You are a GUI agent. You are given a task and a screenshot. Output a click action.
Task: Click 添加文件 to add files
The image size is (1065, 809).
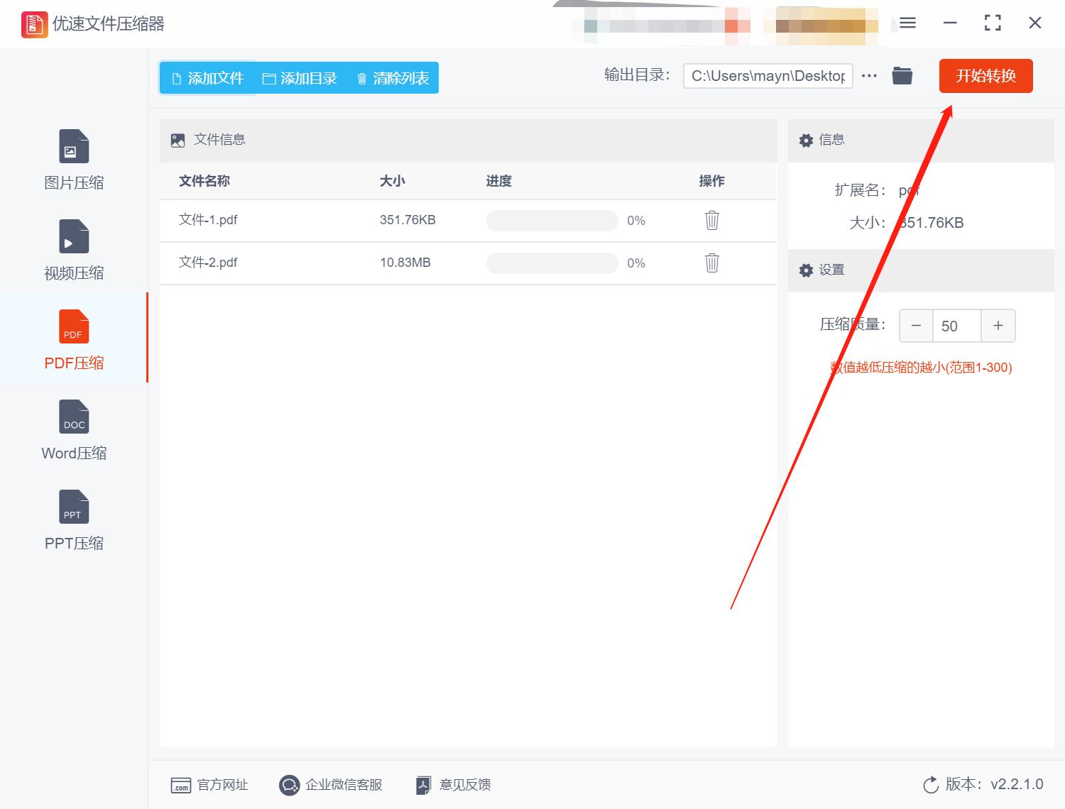coord(207,78)
